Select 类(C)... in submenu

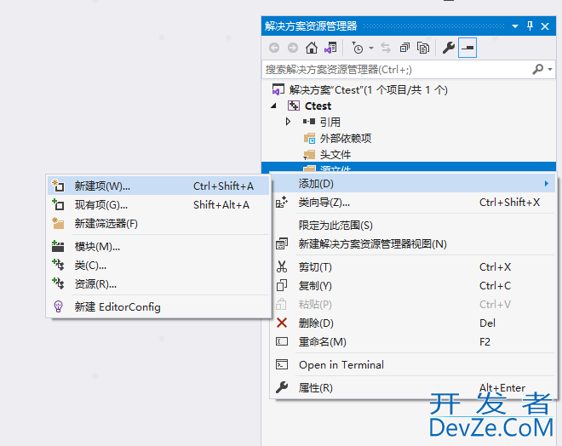[x=158, y=266]
